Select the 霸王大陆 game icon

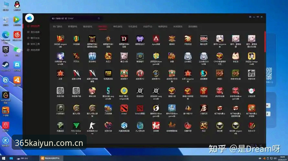tap(124, 56)
